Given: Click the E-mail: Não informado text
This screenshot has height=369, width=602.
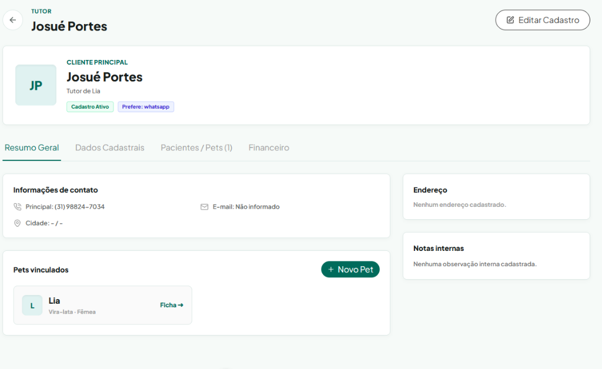Looking at the screenshot, I should click(246, 207).
